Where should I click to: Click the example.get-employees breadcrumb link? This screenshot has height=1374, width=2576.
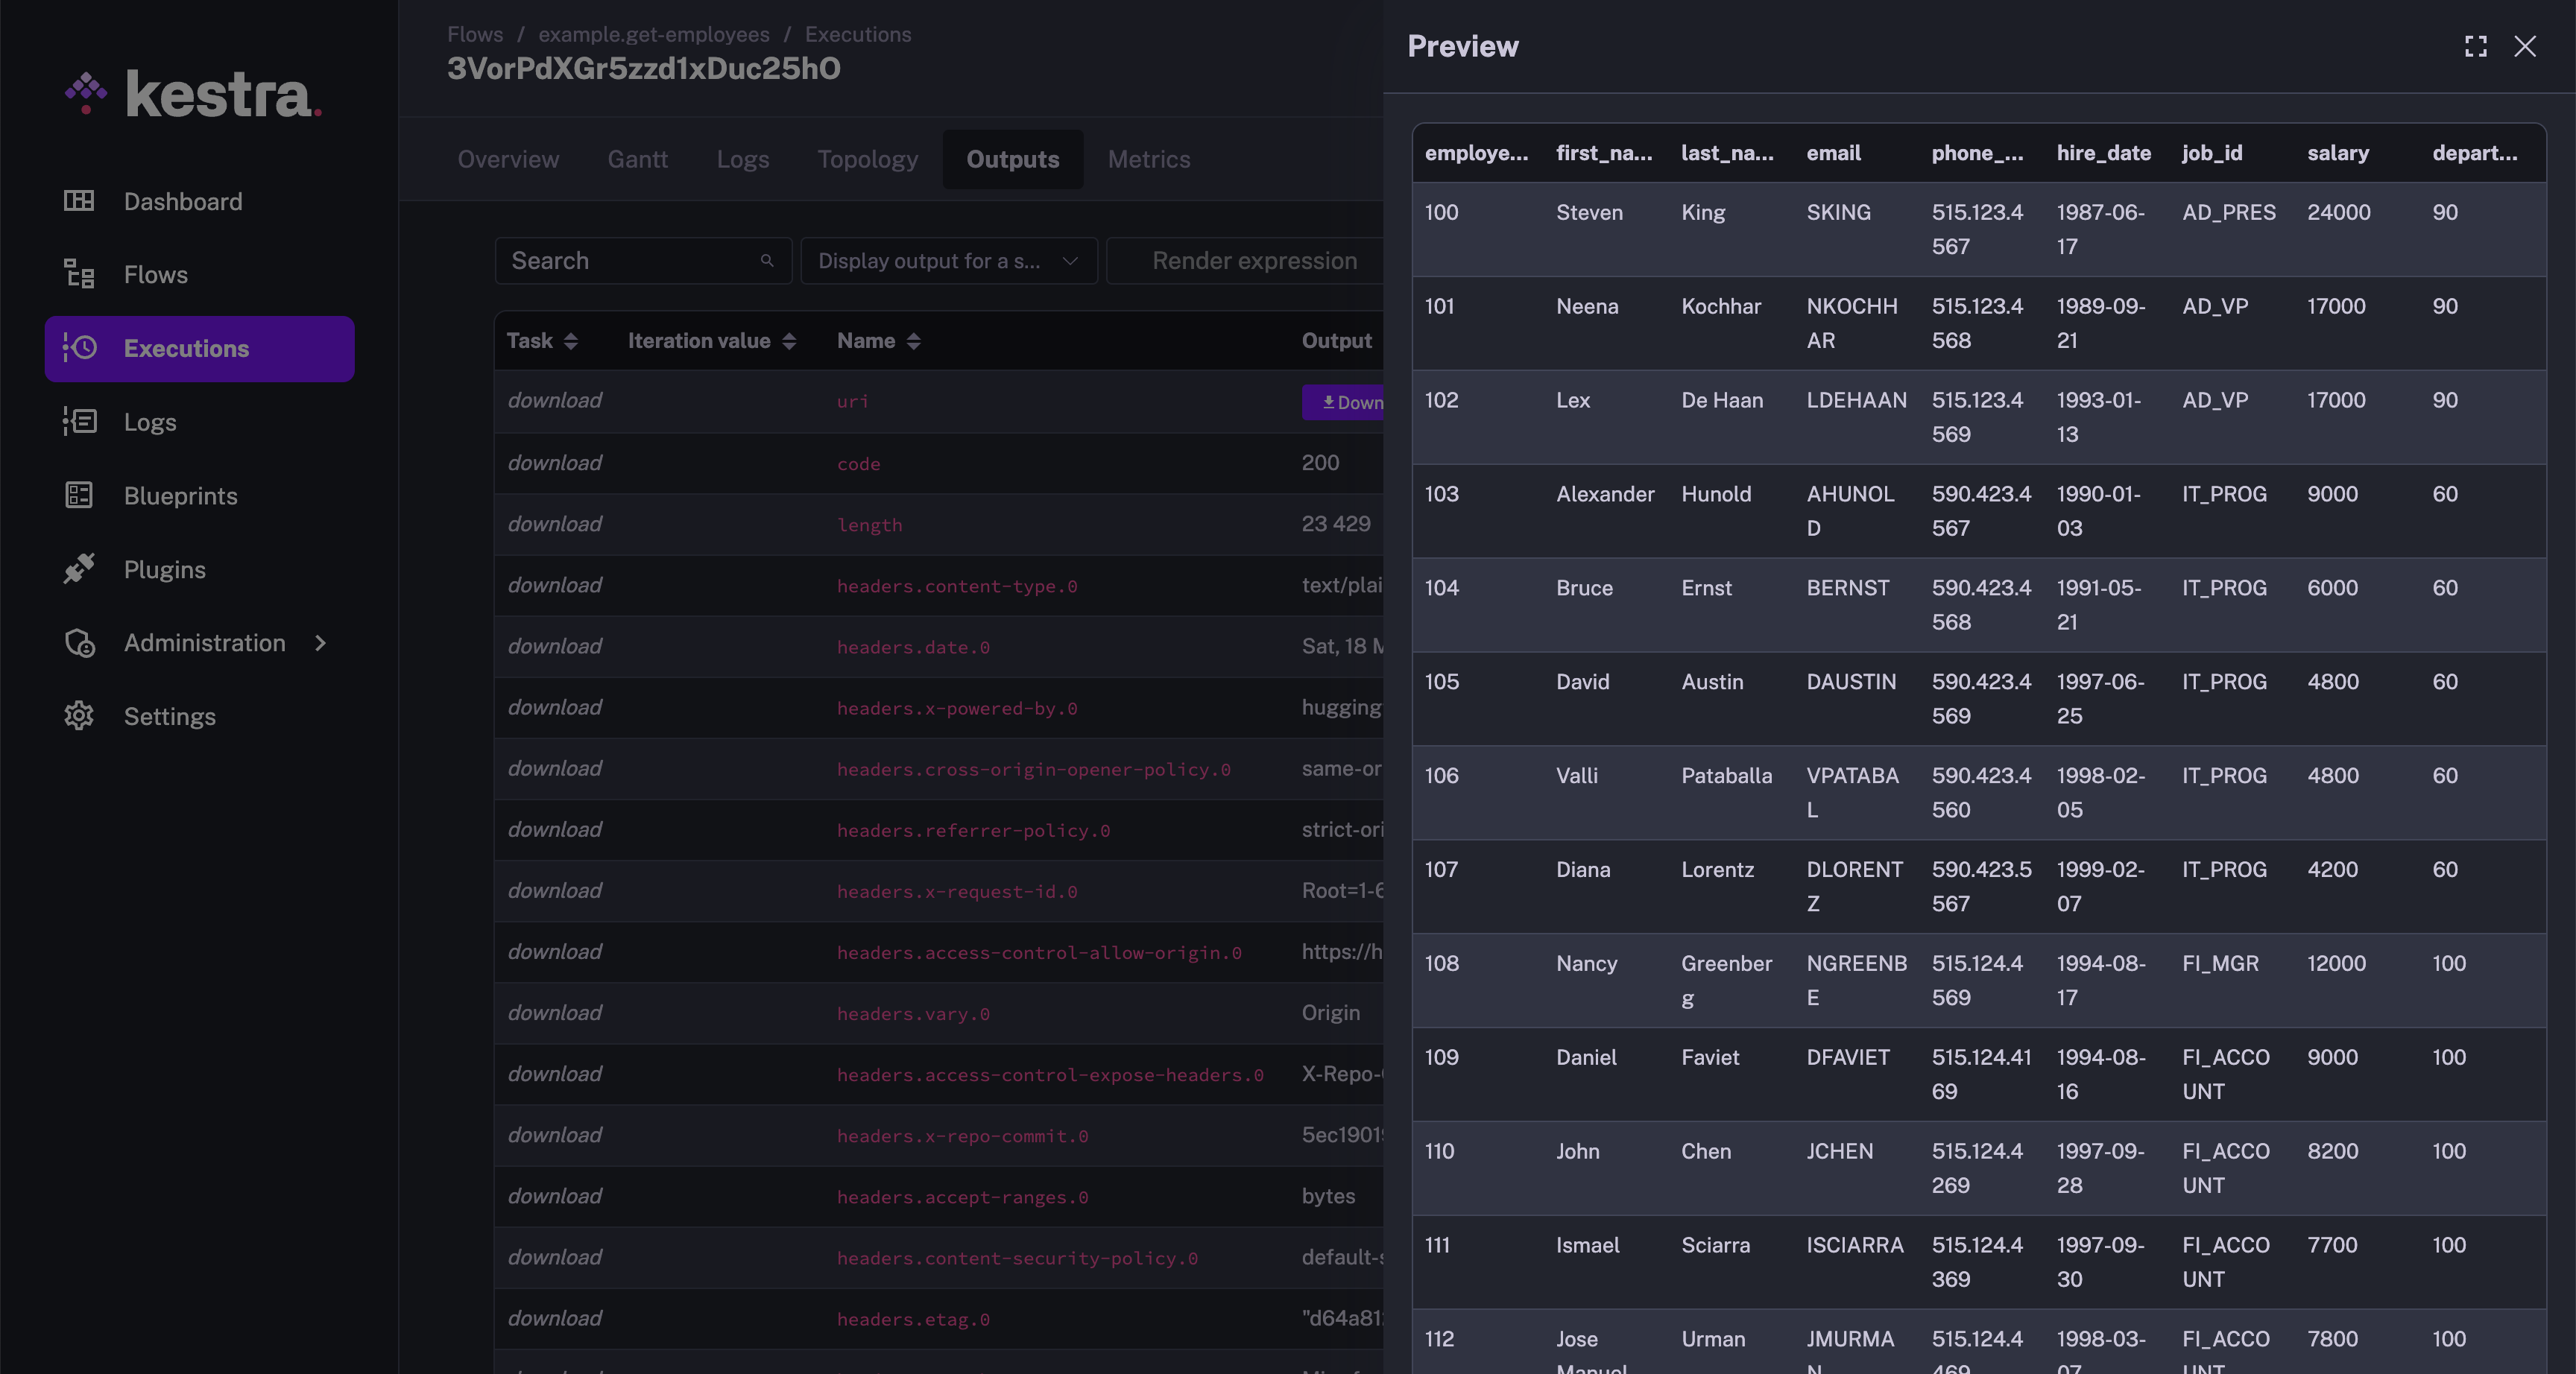pyautogui.click(x=654, y=34)
